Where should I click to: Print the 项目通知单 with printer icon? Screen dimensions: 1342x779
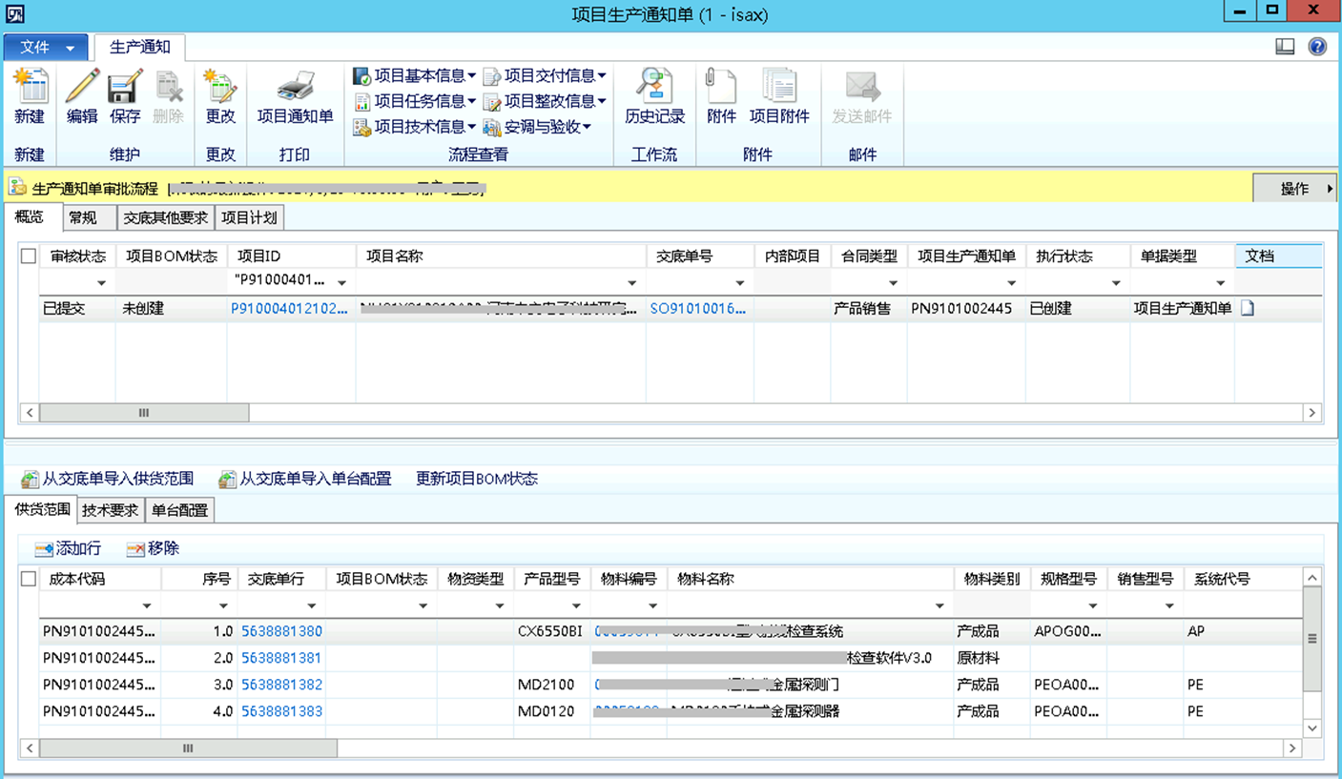pos(296,87)
